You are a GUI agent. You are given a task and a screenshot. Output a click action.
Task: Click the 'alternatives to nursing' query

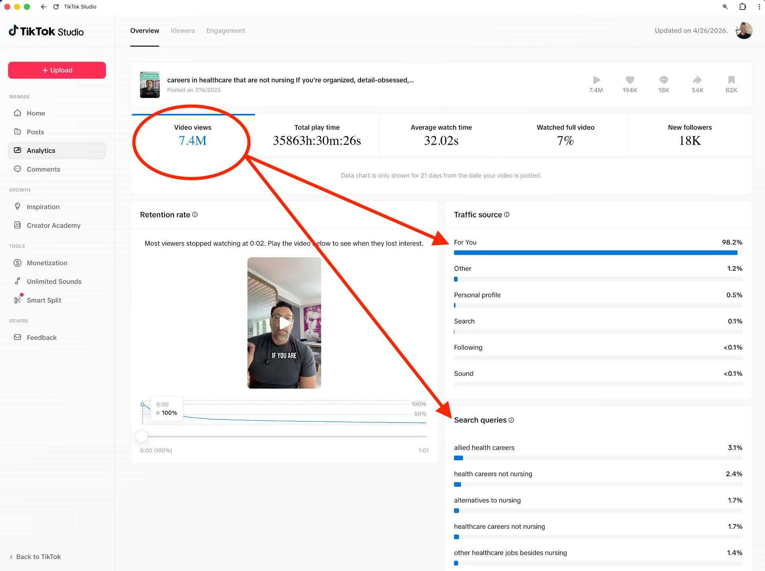pyautogui.click(x=487, y=500)
